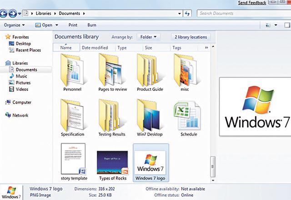Click the PNG Image type label
The height and width of the screenshot is (200, 291).
[40, 195]
